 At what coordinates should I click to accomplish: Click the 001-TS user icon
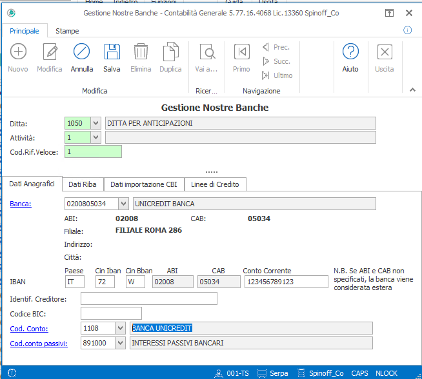(x=219, y=373)
